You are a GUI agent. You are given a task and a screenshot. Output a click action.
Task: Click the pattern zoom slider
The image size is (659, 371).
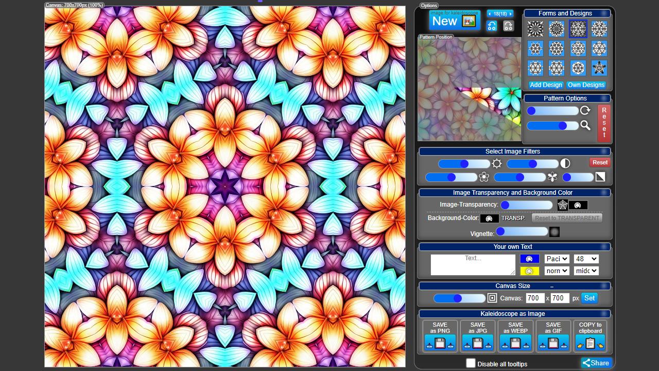pyautogui.click(x=552, y=125)
